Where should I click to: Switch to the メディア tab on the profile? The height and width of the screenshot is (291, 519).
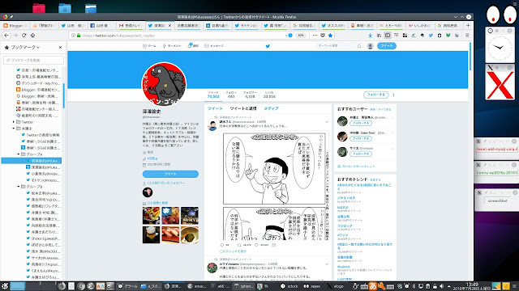pos(271,108)
